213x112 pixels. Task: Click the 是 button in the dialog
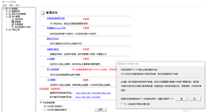click(181, 99)
